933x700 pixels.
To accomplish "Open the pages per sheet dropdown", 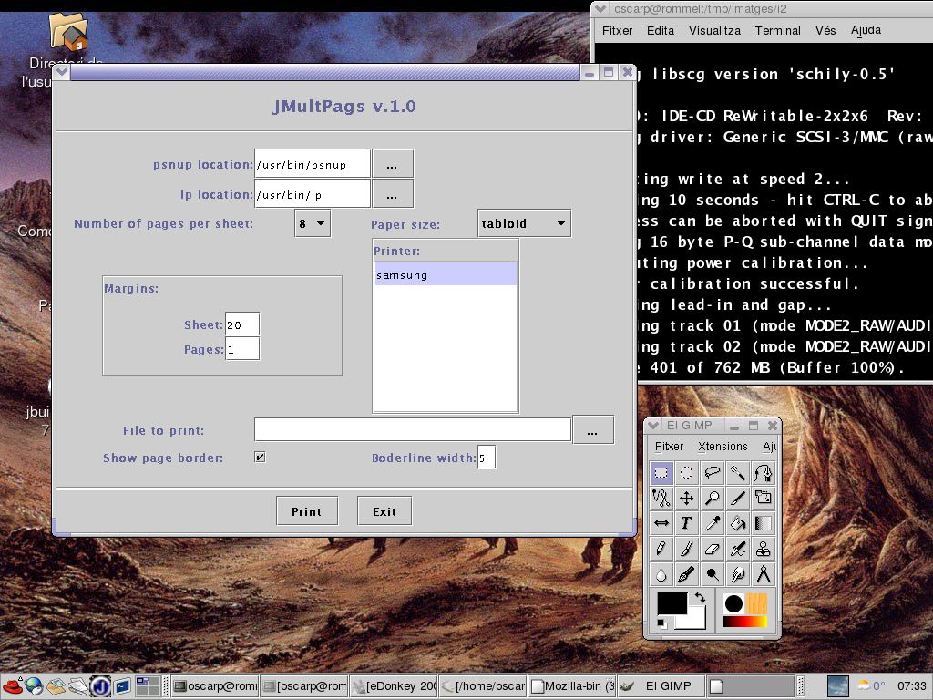I will tap(313, 224).
